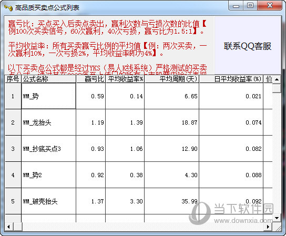Click the 平均周期(天) column header

pos(172,79)
